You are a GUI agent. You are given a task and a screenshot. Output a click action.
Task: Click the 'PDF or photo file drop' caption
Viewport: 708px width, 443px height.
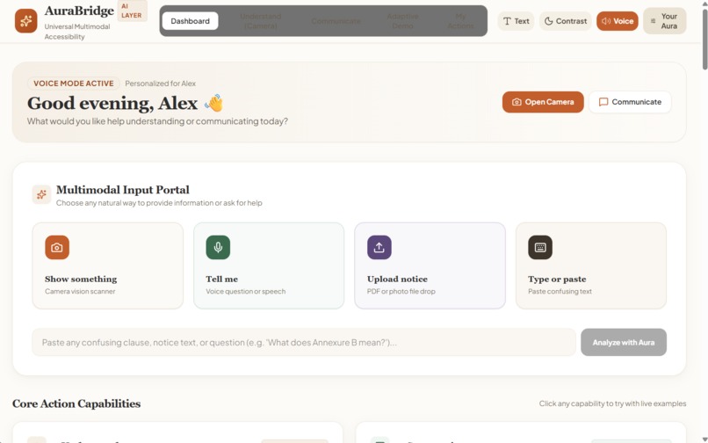pos(401,292)
